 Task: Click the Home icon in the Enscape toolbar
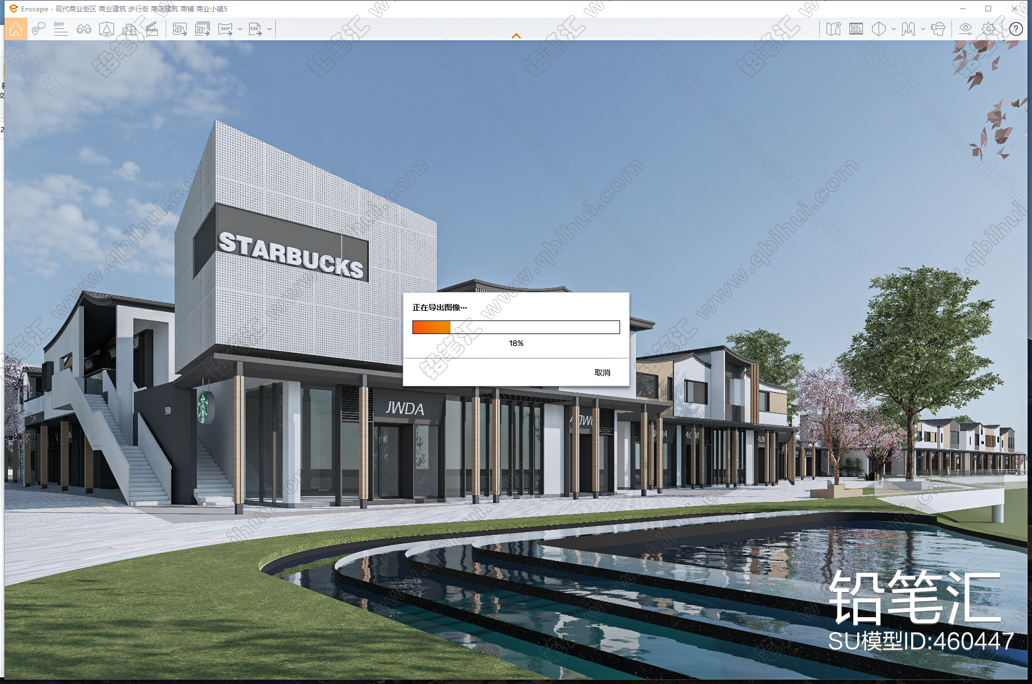(16, 29)
